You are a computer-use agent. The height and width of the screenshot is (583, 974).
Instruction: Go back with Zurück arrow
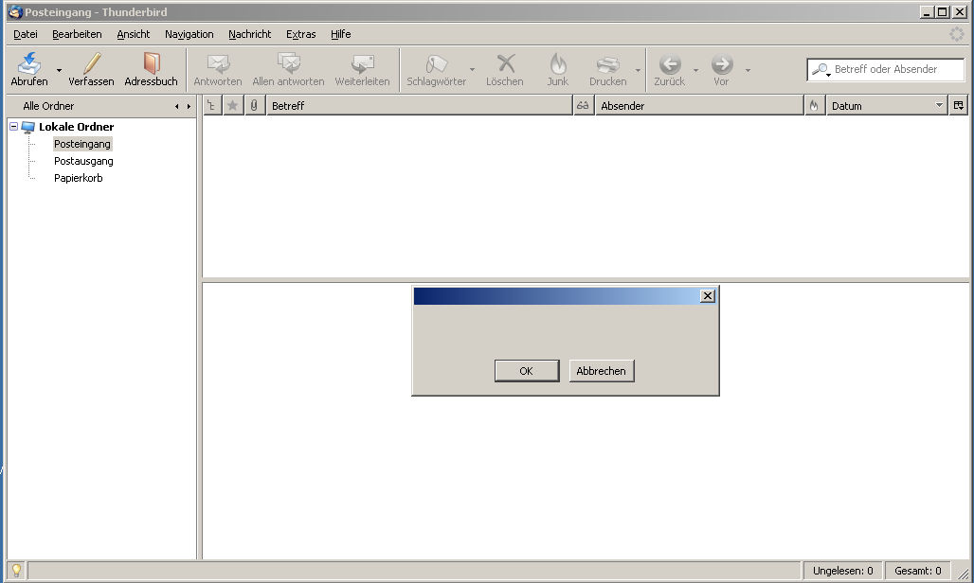point(670,63)
